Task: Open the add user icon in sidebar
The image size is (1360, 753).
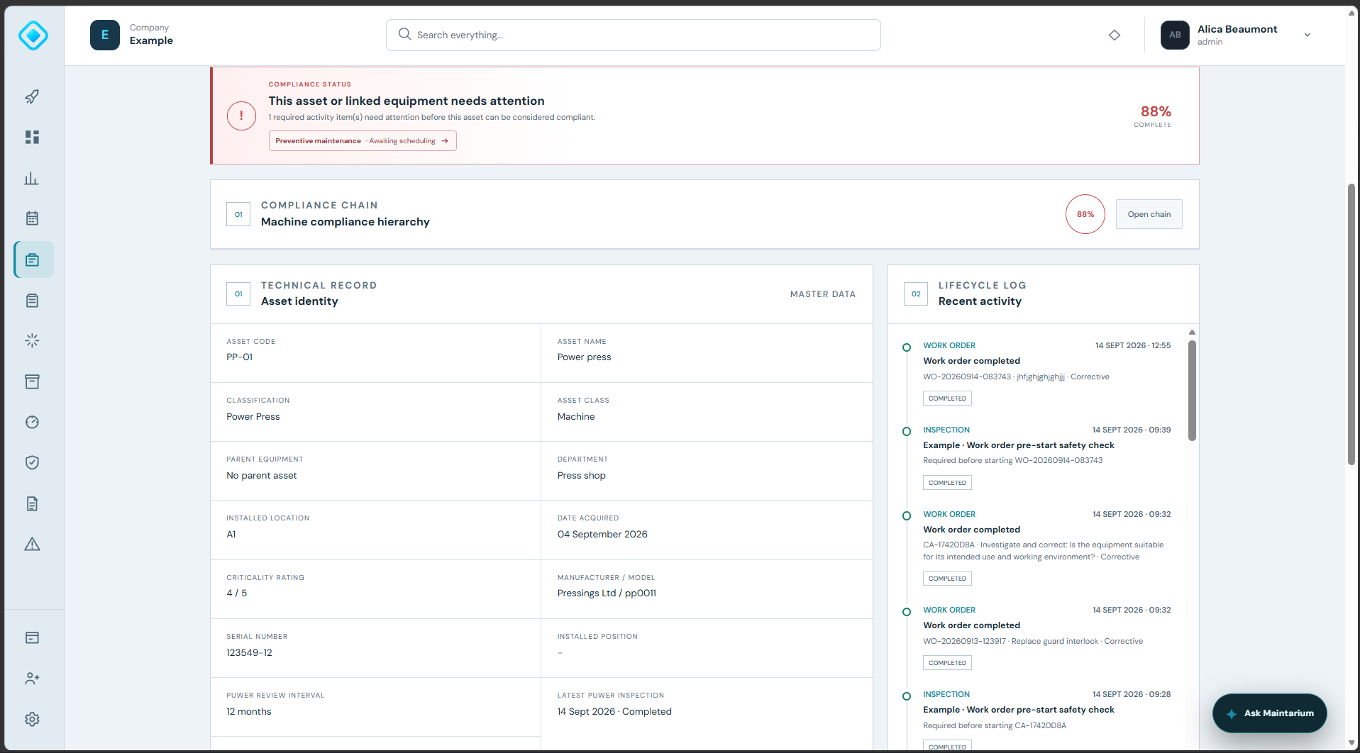Action: pos(32,679)
